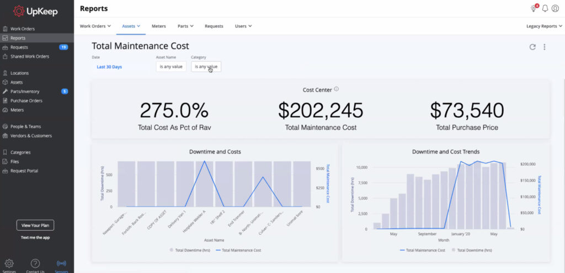The image size is (565, 273).
Task: Toggle Total Maintenance Cost legend in Downtime and Costs
Action: [238, 250]
